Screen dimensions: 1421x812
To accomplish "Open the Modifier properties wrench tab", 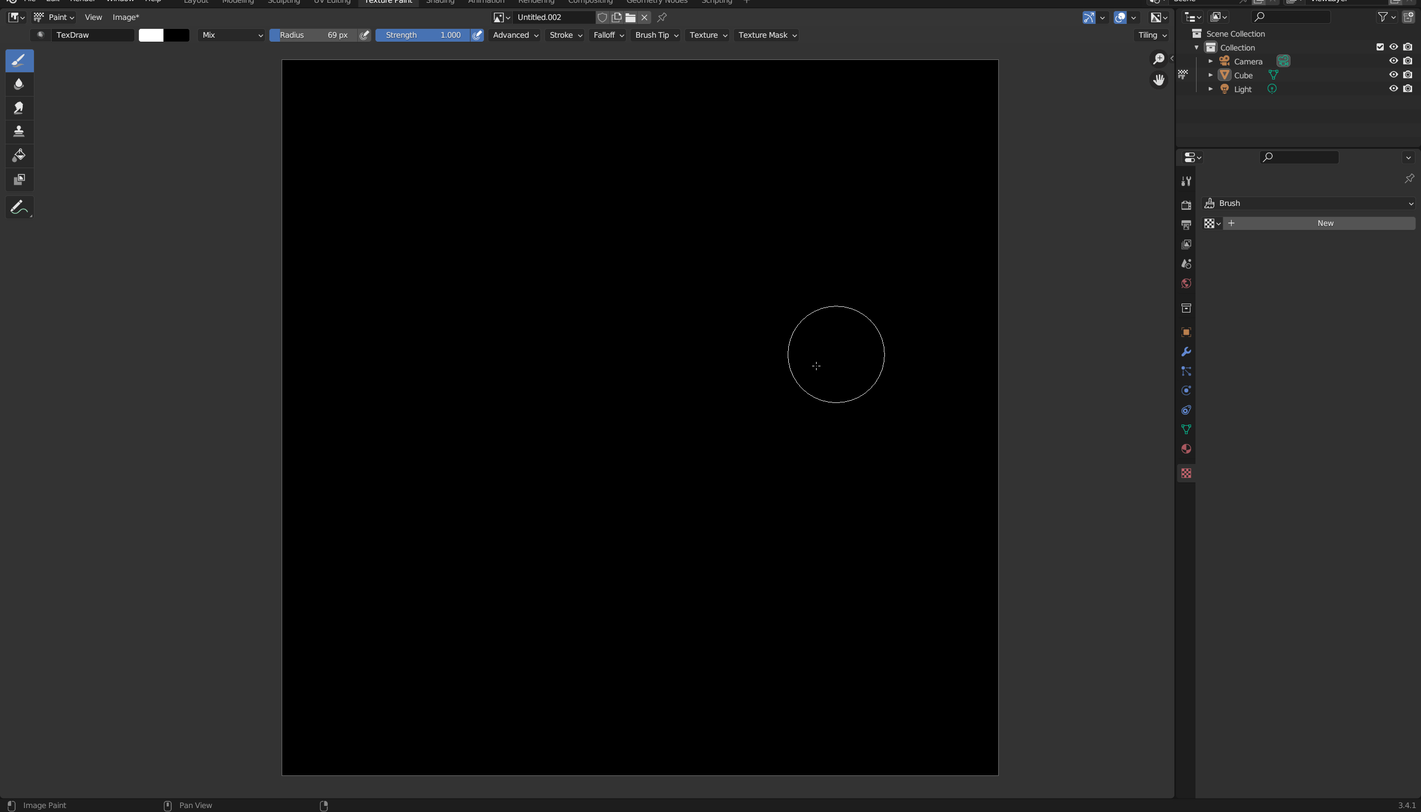I will 1185,351.
